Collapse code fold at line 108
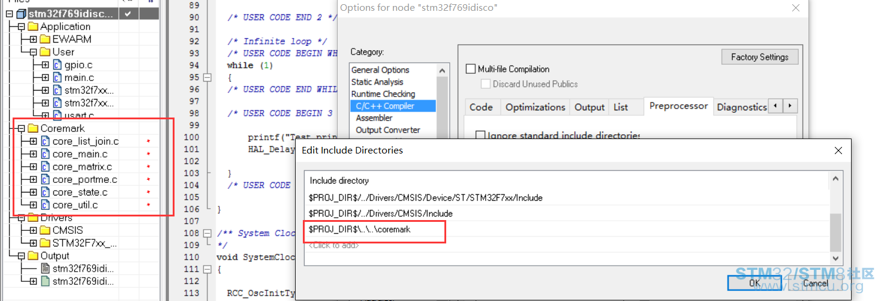 coord(208,233)
